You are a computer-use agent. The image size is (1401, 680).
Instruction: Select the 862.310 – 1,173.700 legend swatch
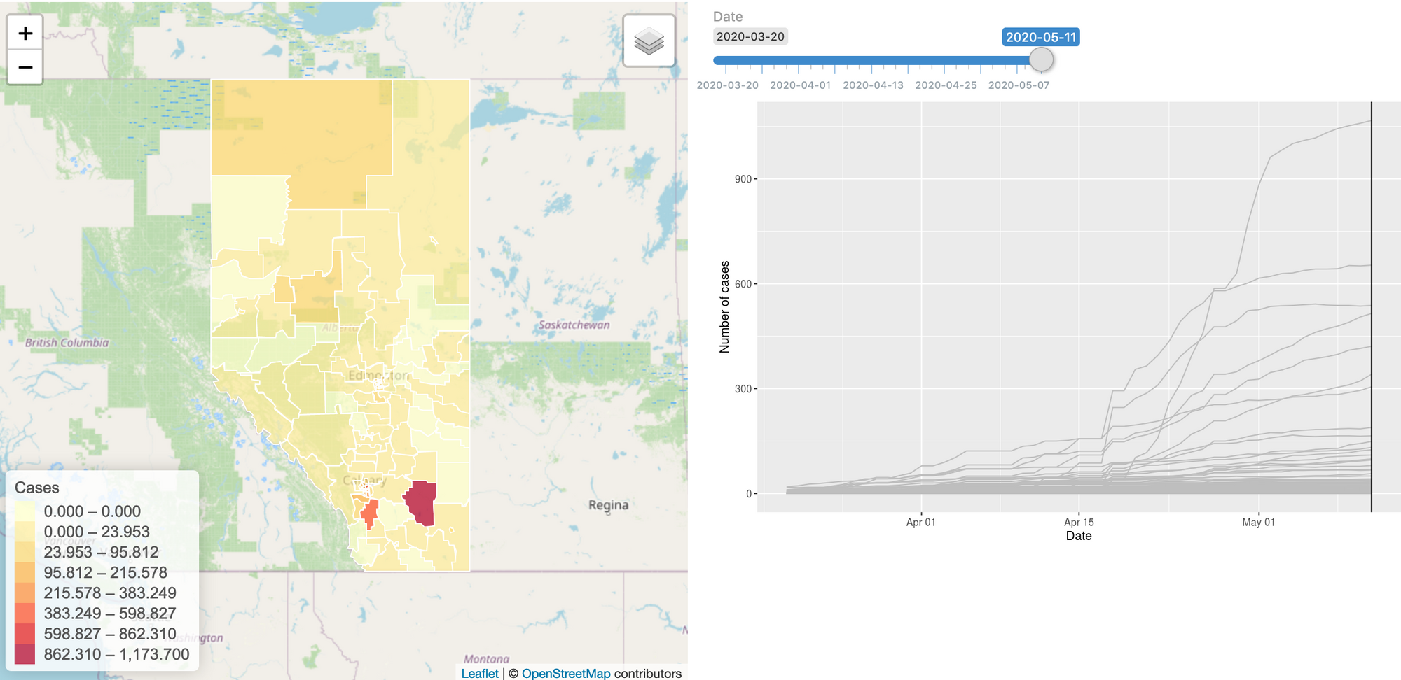pyautogui.click(x=25, y=654)
